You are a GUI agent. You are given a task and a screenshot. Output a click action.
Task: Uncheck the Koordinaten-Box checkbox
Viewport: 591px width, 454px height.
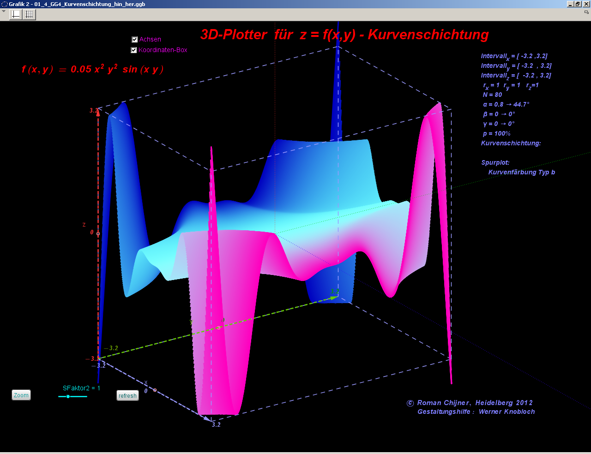coord(134,50)
